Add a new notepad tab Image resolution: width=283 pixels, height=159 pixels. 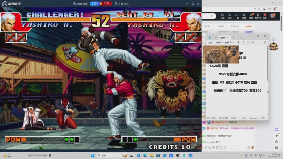tap(240, 38)
